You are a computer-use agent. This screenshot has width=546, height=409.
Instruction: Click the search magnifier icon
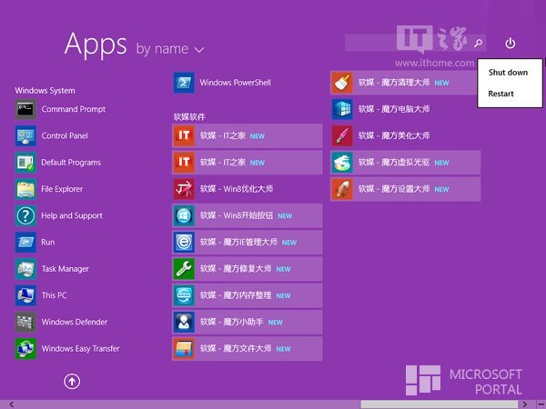point(478,43)
